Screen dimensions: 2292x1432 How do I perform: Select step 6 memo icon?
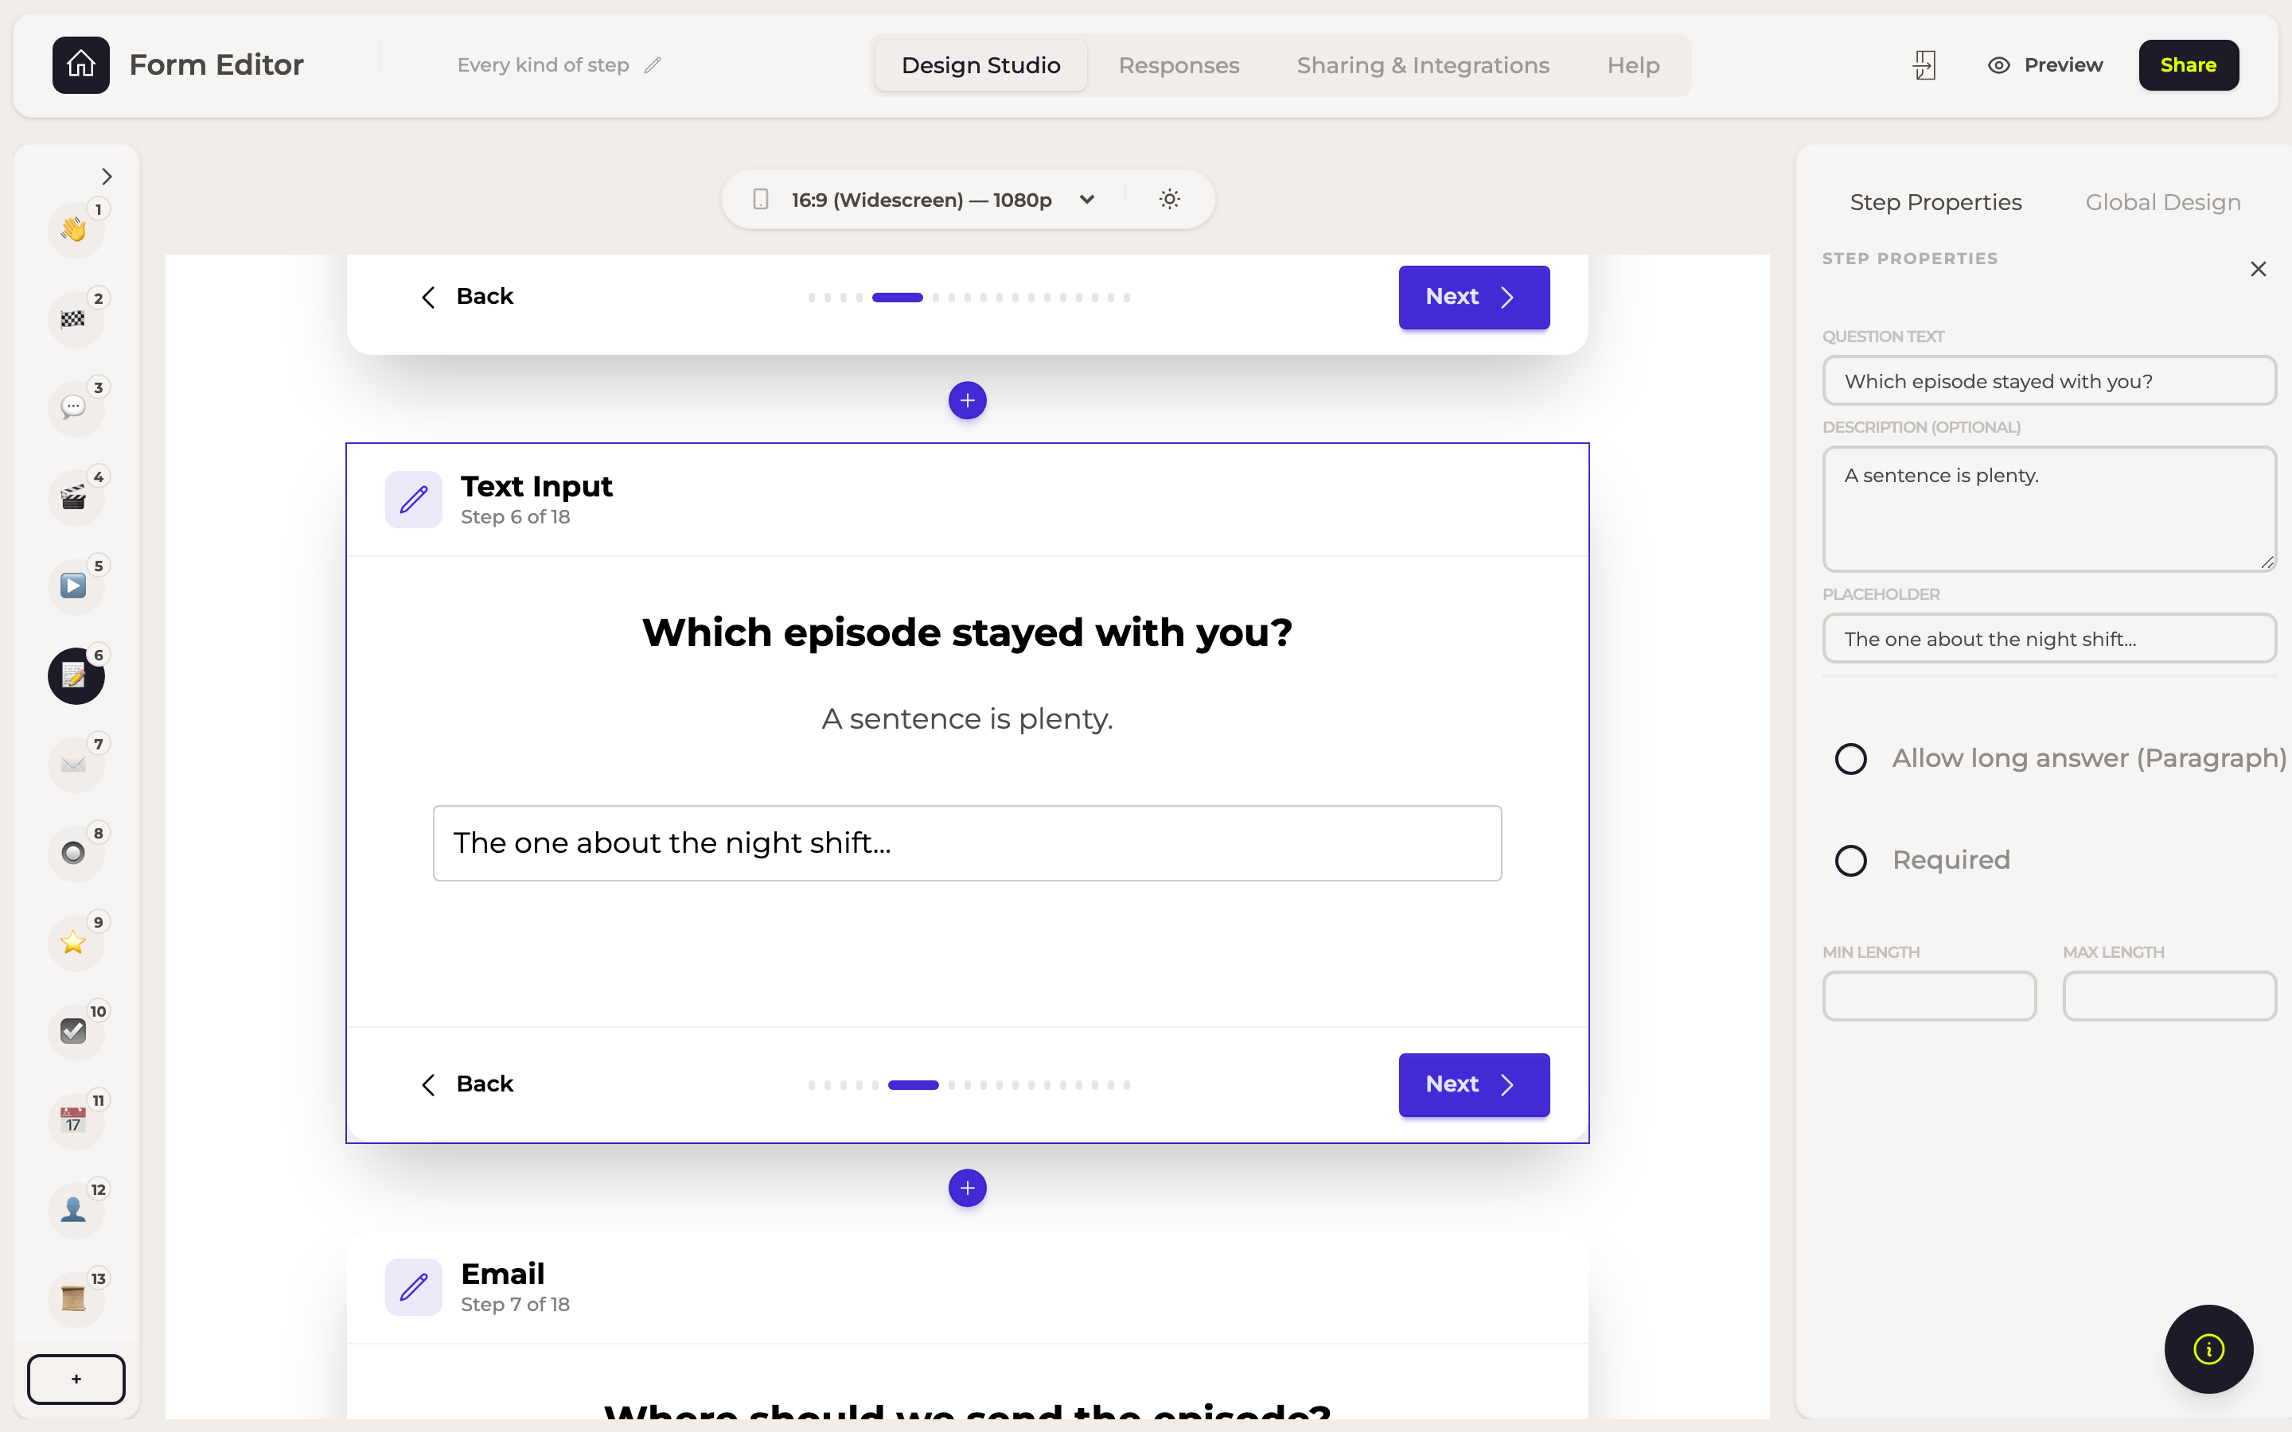pos(75,675)
